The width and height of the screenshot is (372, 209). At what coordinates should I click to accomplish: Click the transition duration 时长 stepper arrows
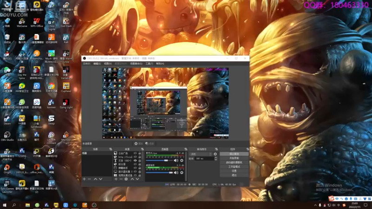pos(216,158)
